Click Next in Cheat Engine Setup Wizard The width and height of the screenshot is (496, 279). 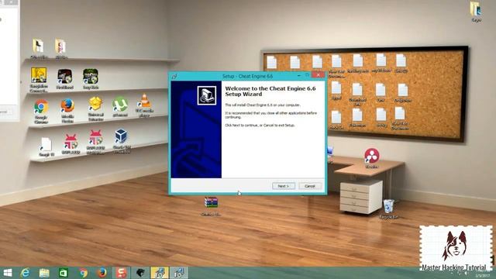pyautogui.click(x=284, y=186)
